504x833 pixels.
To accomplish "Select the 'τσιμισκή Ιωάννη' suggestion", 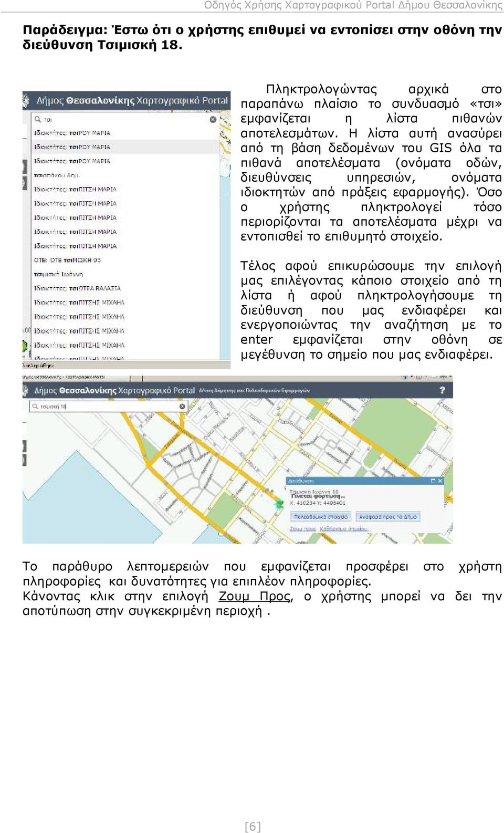I will click(58, 275).
